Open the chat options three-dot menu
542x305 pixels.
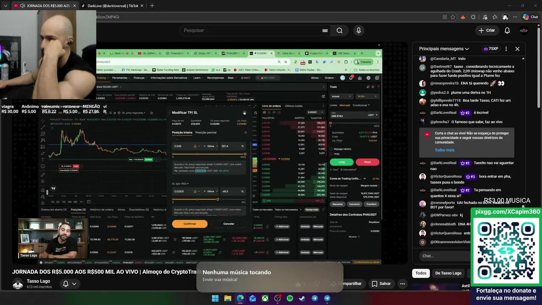(x=506, y=49)
